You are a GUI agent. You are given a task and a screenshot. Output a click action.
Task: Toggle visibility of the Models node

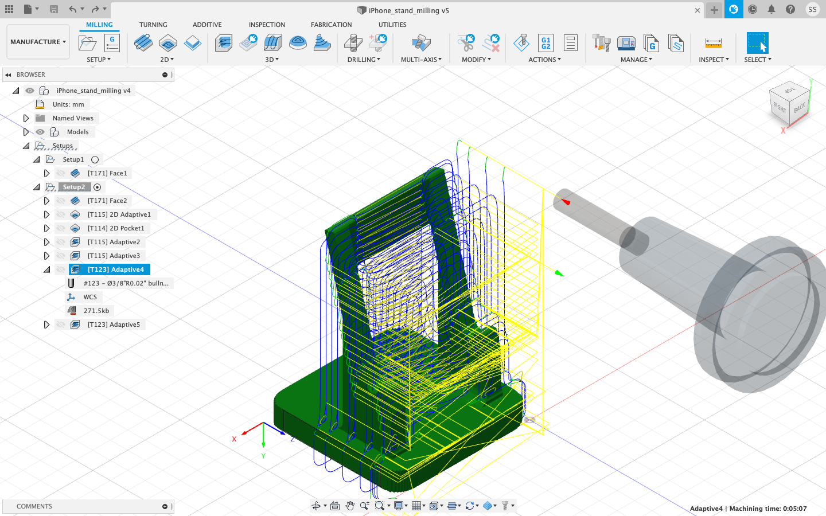40,132
